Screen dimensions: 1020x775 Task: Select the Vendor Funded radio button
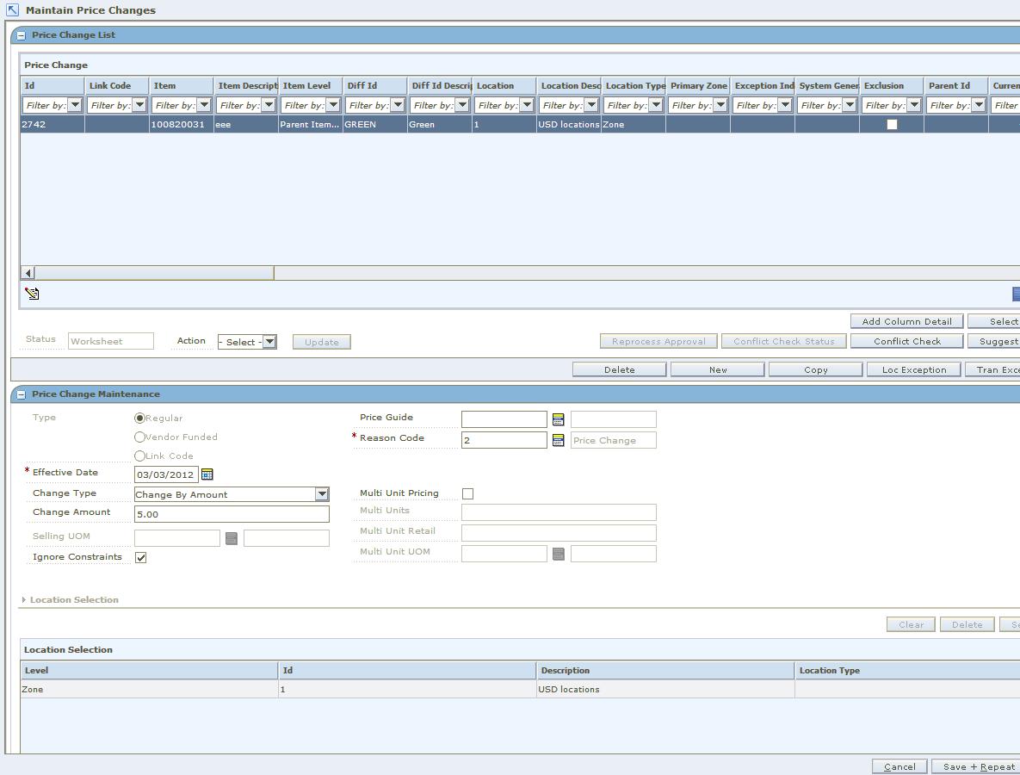click(x=139, y=437)
